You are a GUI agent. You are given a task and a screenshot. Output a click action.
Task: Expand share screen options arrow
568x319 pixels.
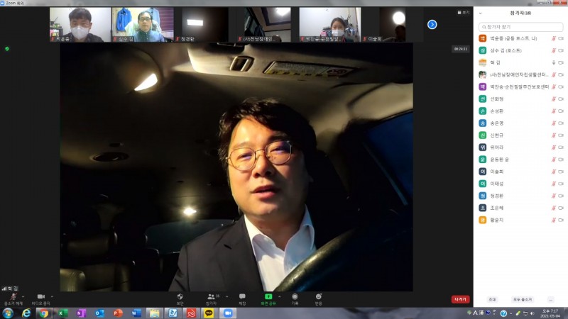coord(279,296)
